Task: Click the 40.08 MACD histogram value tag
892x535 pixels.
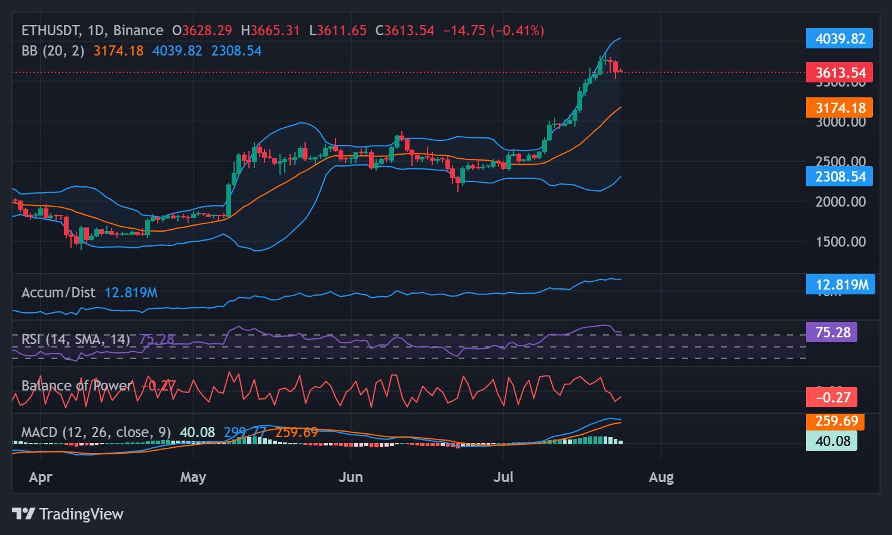Action: coord(832,441)
